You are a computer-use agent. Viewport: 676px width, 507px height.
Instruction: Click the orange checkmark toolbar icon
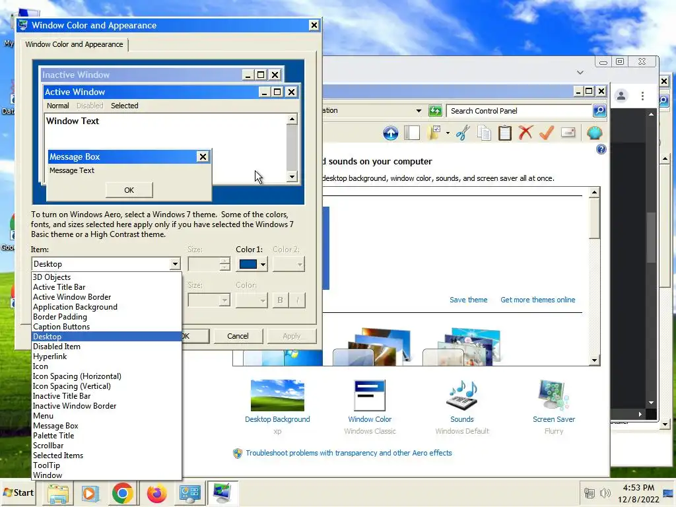(547, 133)
